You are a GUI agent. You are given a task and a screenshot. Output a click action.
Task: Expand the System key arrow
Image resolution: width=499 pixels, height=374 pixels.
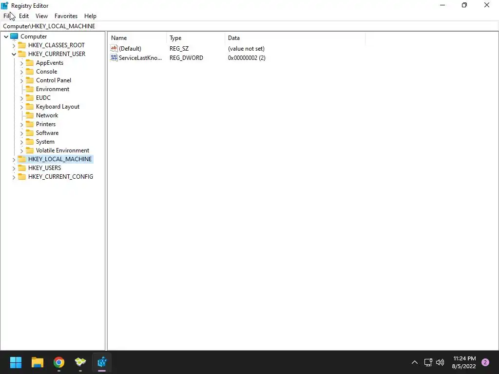pos(21,142)
